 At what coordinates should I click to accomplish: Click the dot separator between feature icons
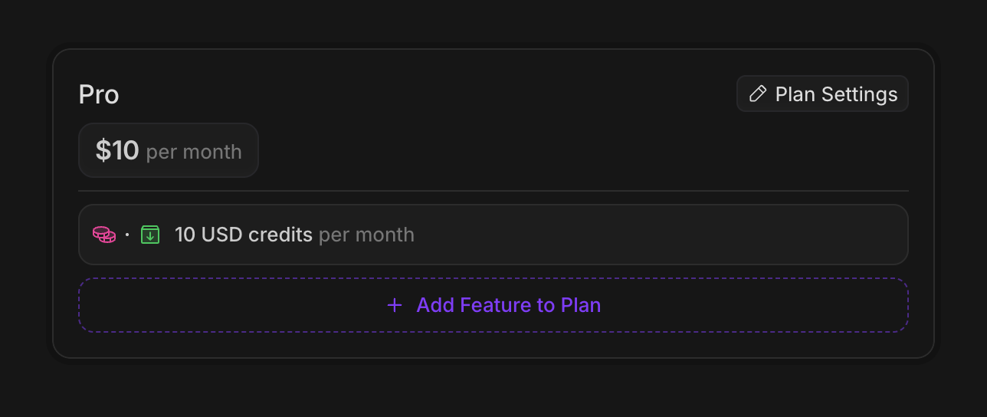pyautogui.click(x=127, y=235)
